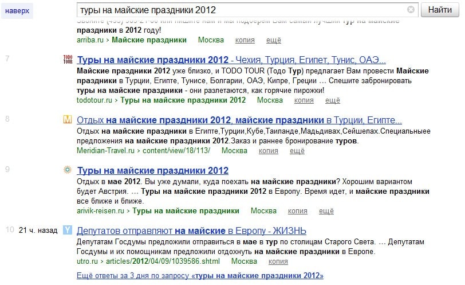Open result Туры на майские праздники 2012 - Чехия, Турция
Viewport: 465px width, 285px height.
coord(231,60)
